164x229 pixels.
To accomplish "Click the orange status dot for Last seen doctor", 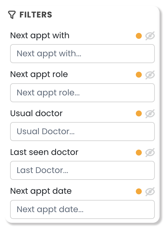I will coord(139,153).
